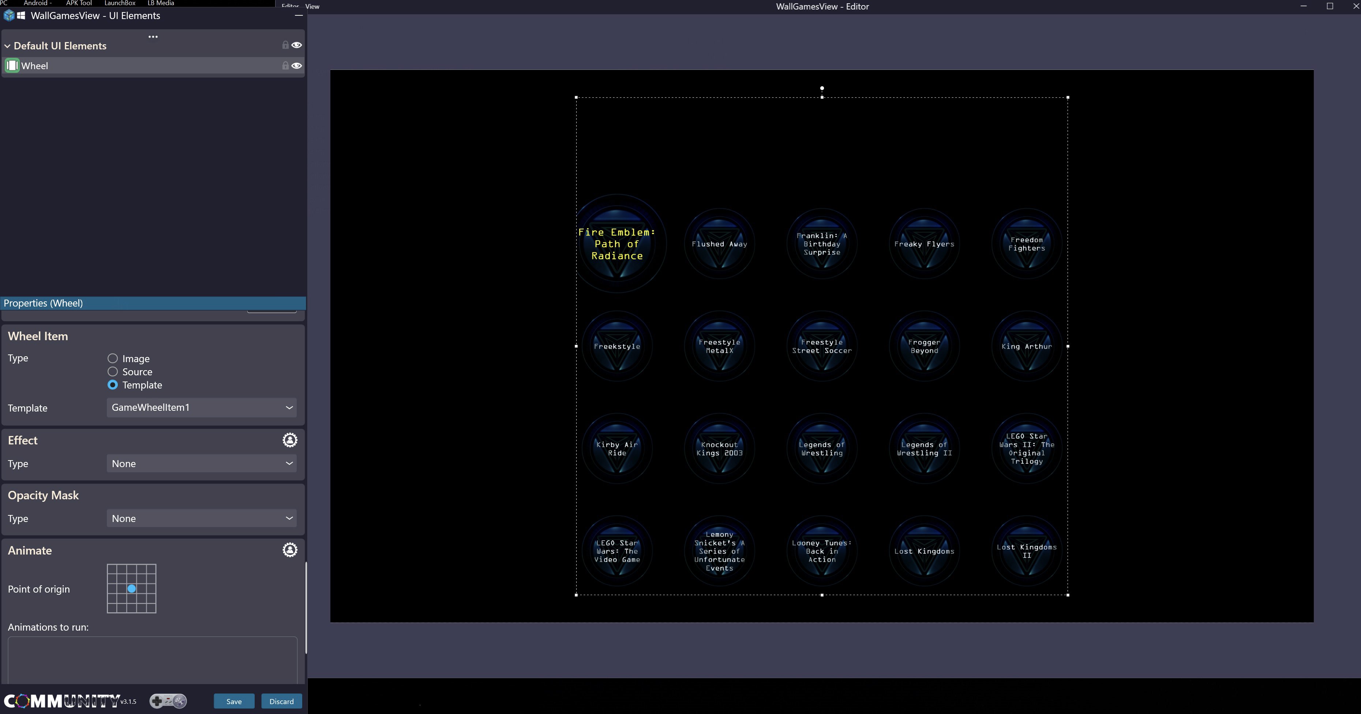
Task: Select the Lost Kingdoms II wheel item
Action: point(1027,551)
